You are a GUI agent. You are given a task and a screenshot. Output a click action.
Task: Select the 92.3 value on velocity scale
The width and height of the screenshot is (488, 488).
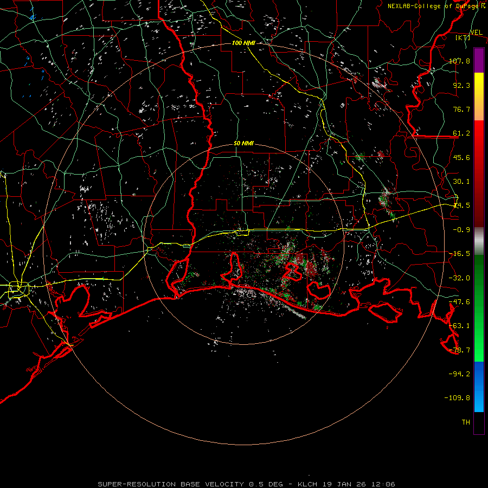tap(461, 85)
